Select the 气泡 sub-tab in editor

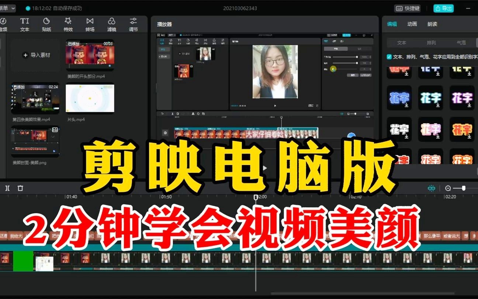(x=461, y=43)
